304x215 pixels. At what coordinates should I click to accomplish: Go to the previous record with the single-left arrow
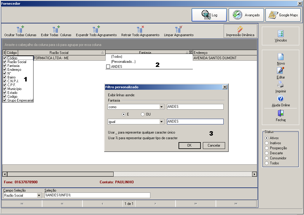[x=102, y=203]
